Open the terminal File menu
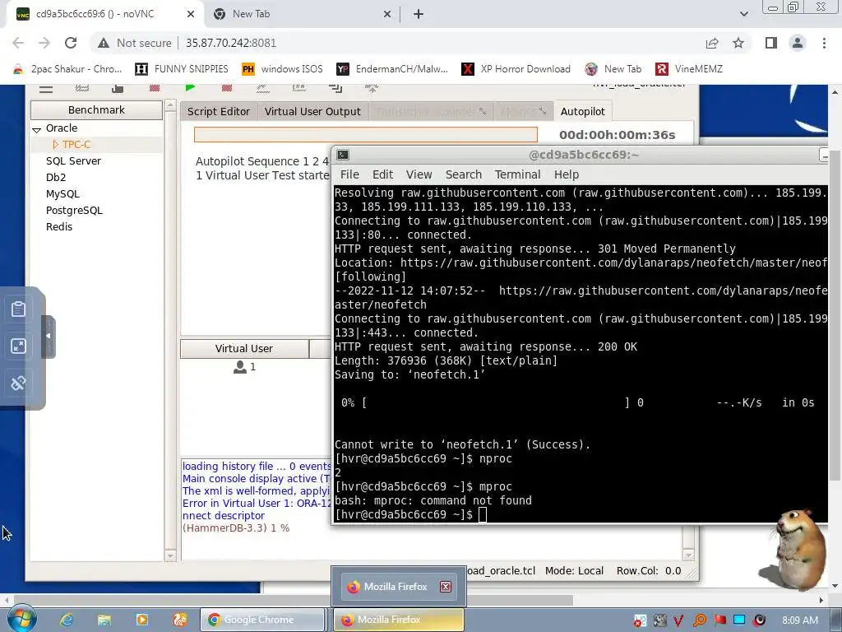Image resolution: width=842 pixels, height=632 pixels. point(349,174)
